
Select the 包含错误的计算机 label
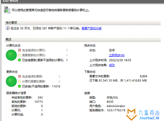[34, 50]
